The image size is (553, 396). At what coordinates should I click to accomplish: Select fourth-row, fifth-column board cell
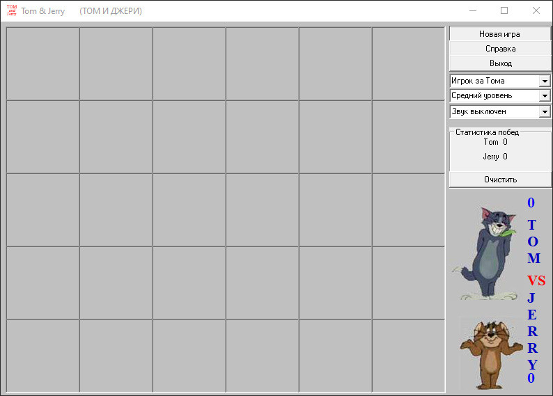tap(336, 283)
